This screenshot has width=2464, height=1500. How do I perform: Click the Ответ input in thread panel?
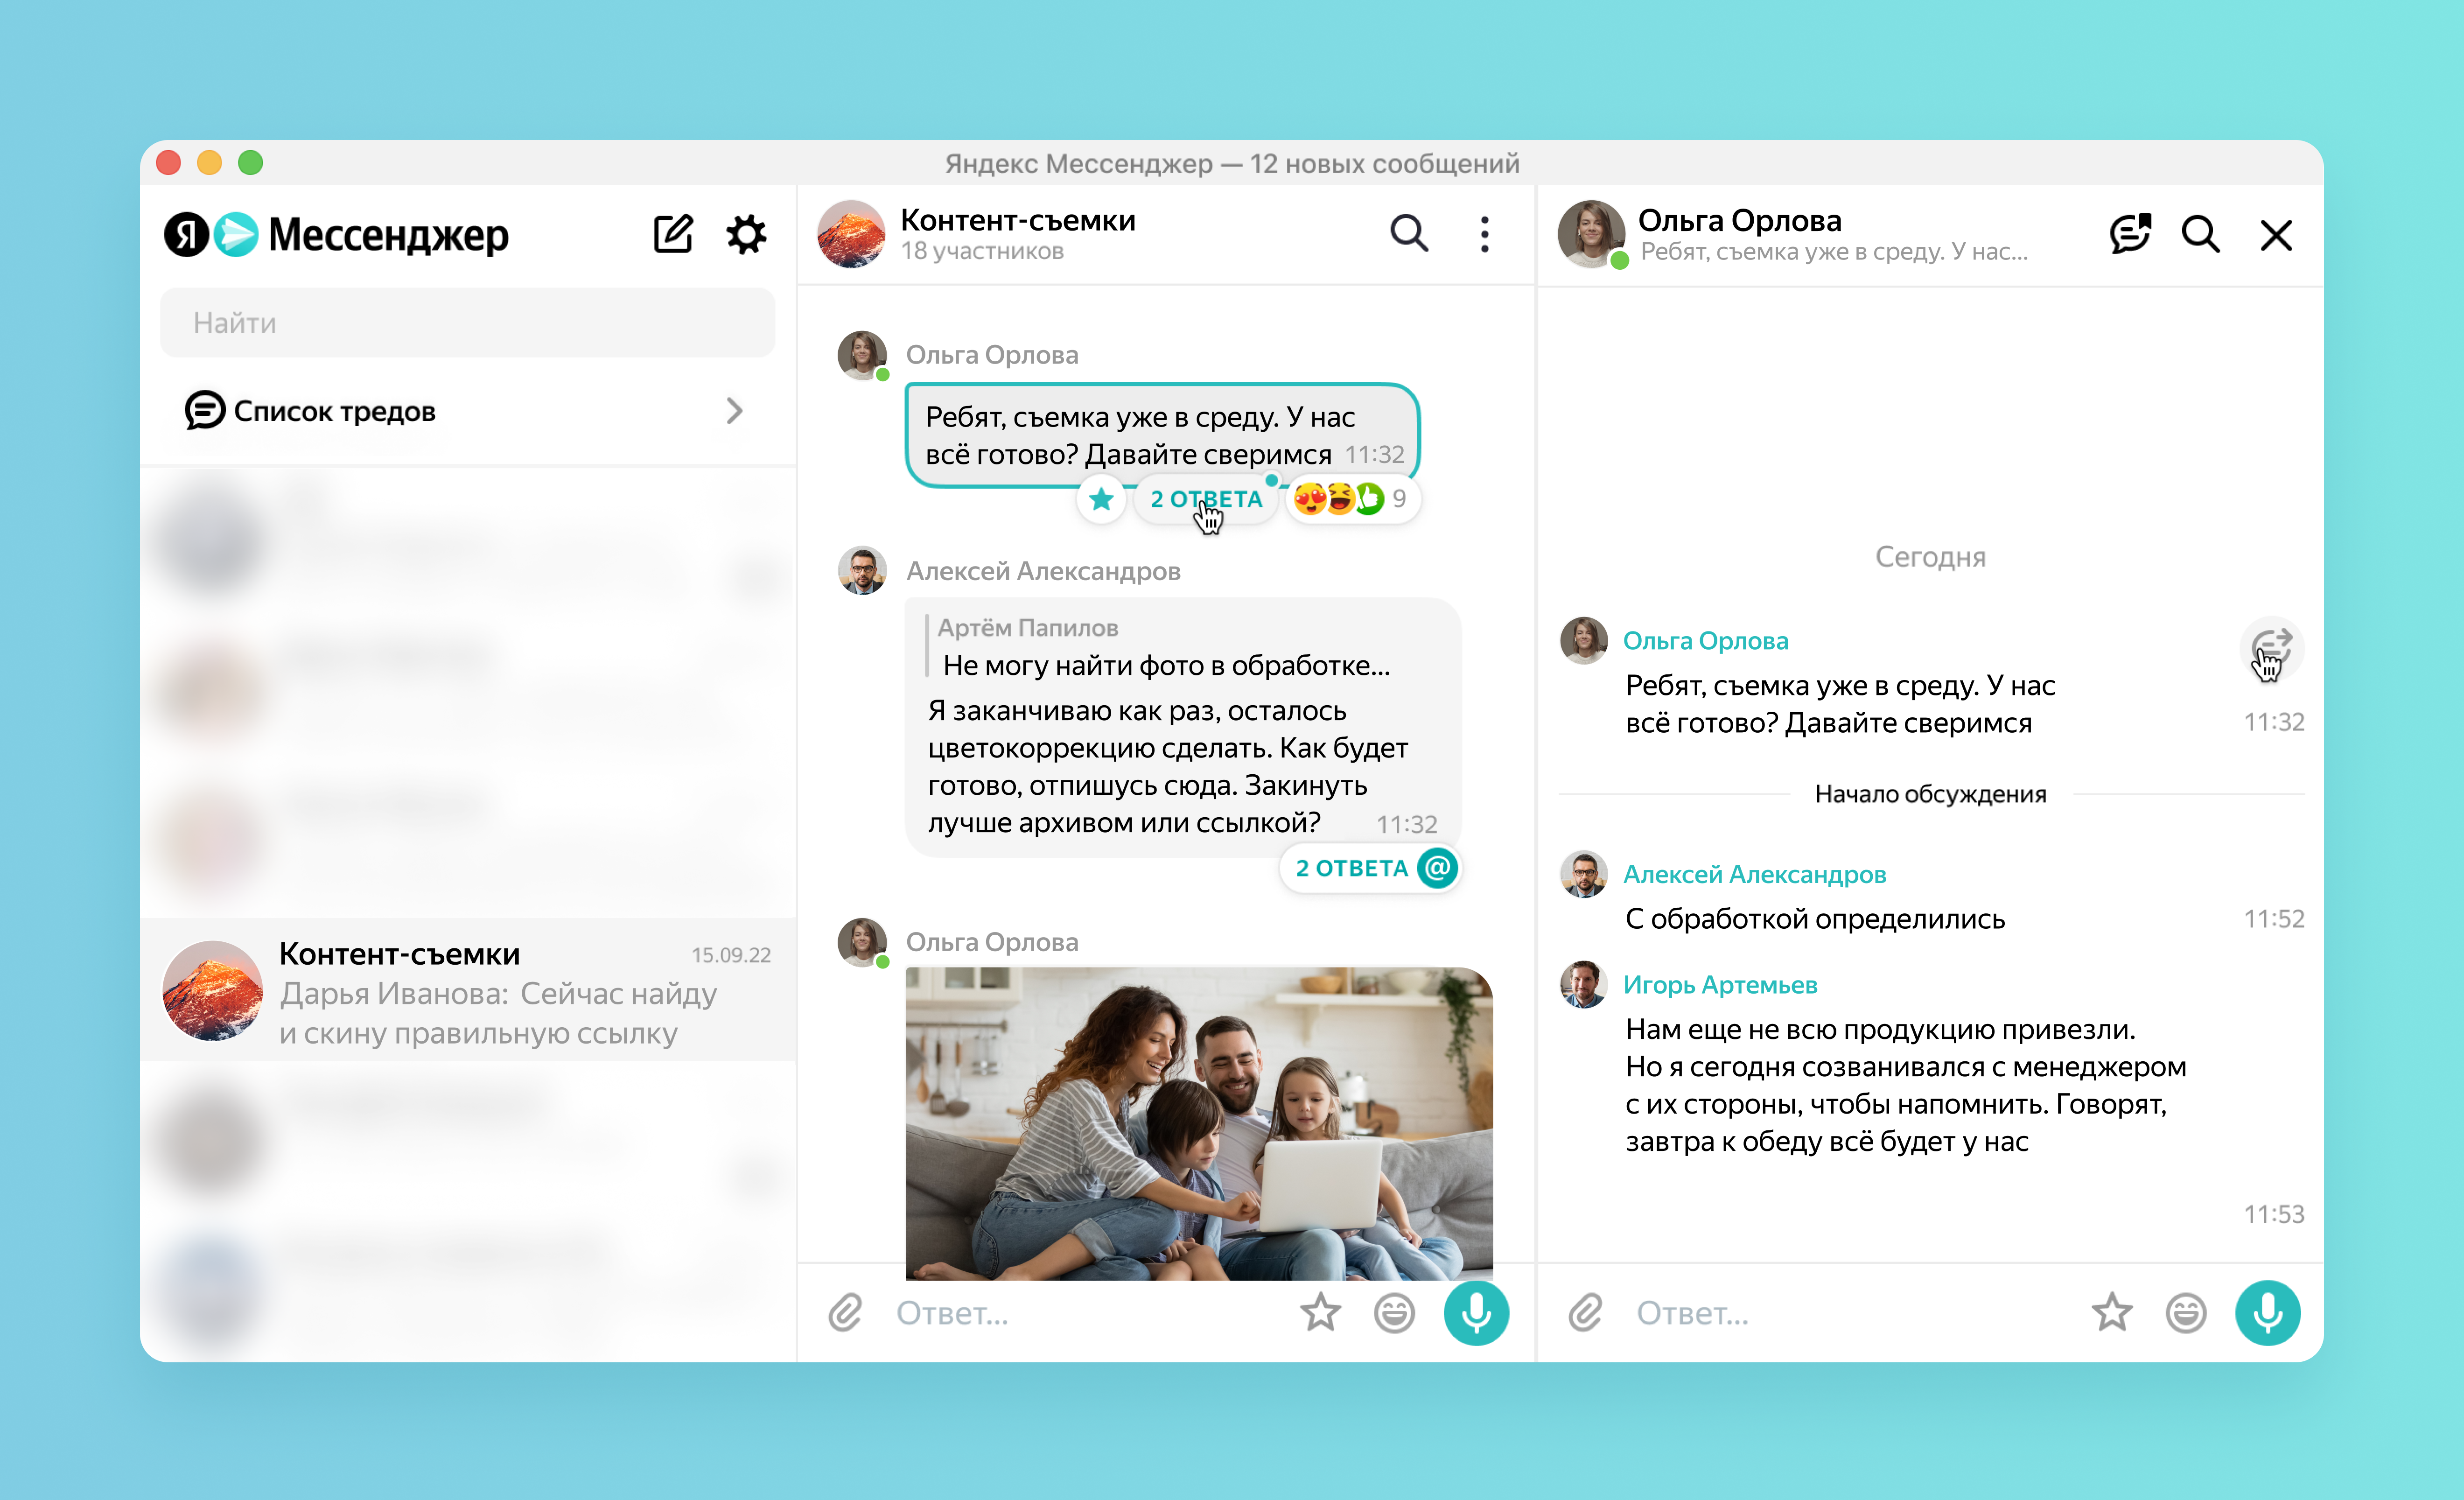point(1850,1313)
